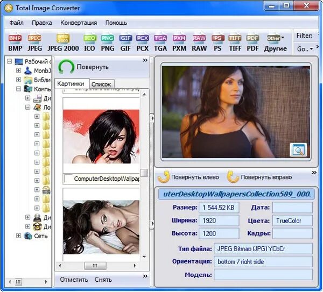Screen dimensions: 323x292
Task: Click the Ширина value 1920
Action: click(x=219, y=220)
